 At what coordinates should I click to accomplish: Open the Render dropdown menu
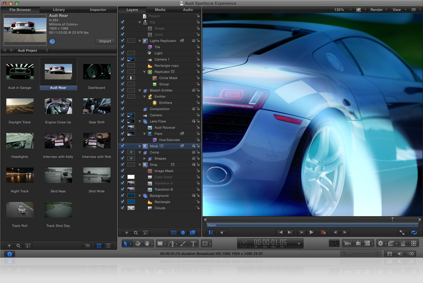378,10
